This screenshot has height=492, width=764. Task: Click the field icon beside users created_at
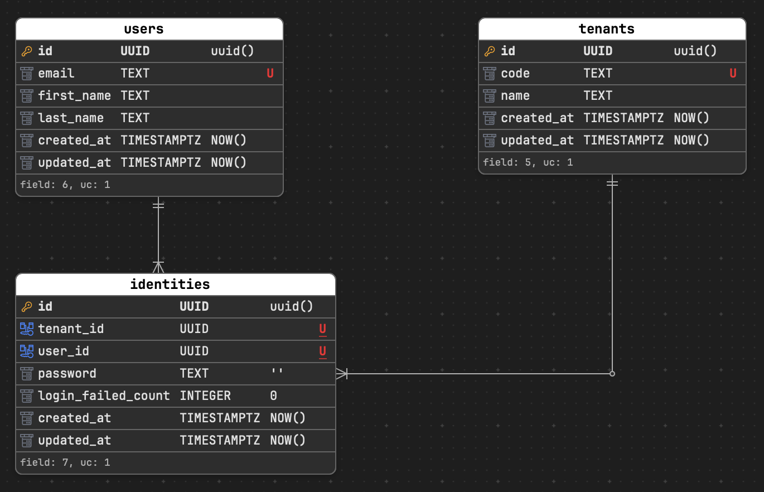point(26,140)
